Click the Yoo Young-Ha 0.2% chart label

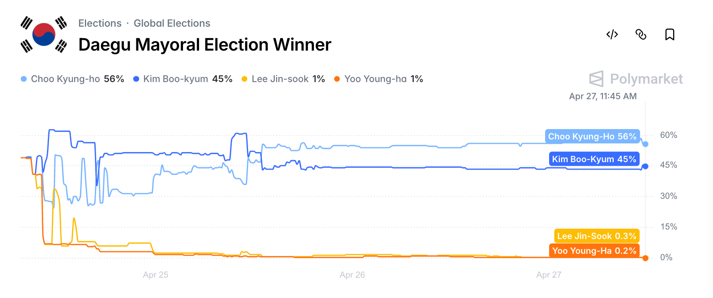[x=594, y=251]
